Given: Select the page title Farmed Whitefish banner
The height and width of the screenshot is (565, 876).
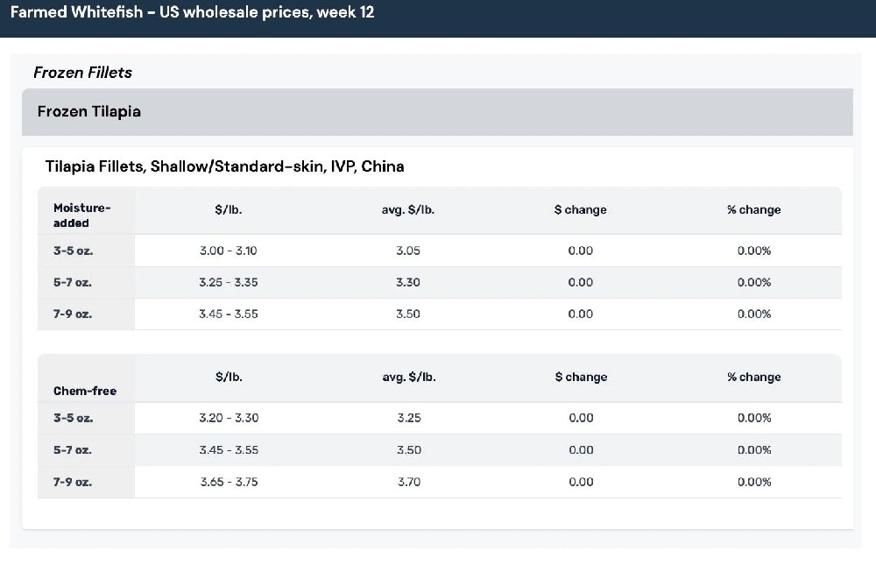Looking at the screenshot, I should 192,13.
